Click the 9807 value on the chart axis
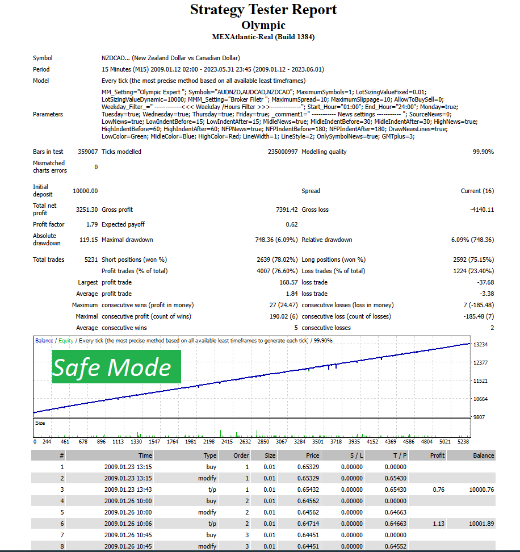The width and height of the screenshot is (520, 552). (479, 417)
